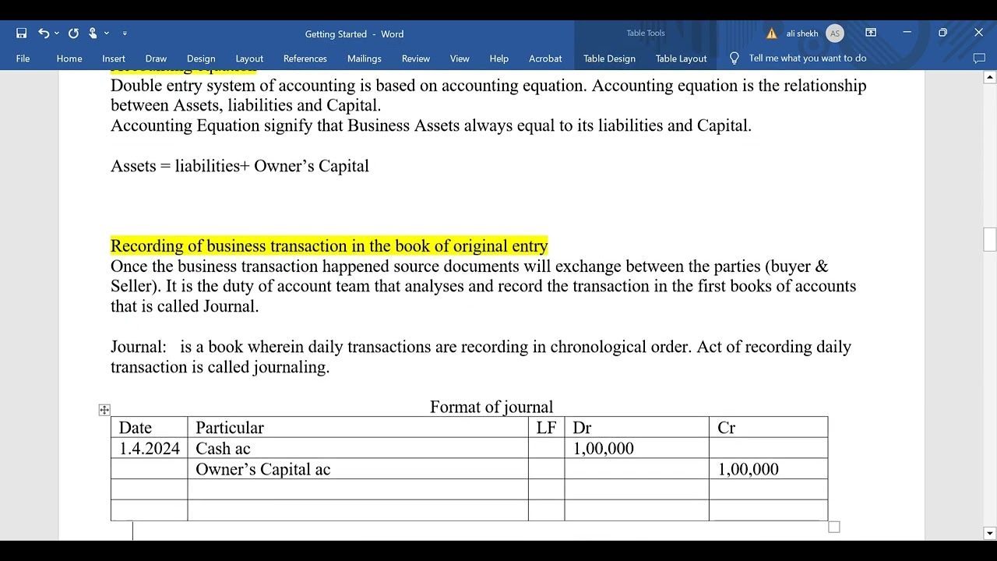Open the Mailings tab
The width and height of the screenshot is (997, 561).
pos(365,58)
